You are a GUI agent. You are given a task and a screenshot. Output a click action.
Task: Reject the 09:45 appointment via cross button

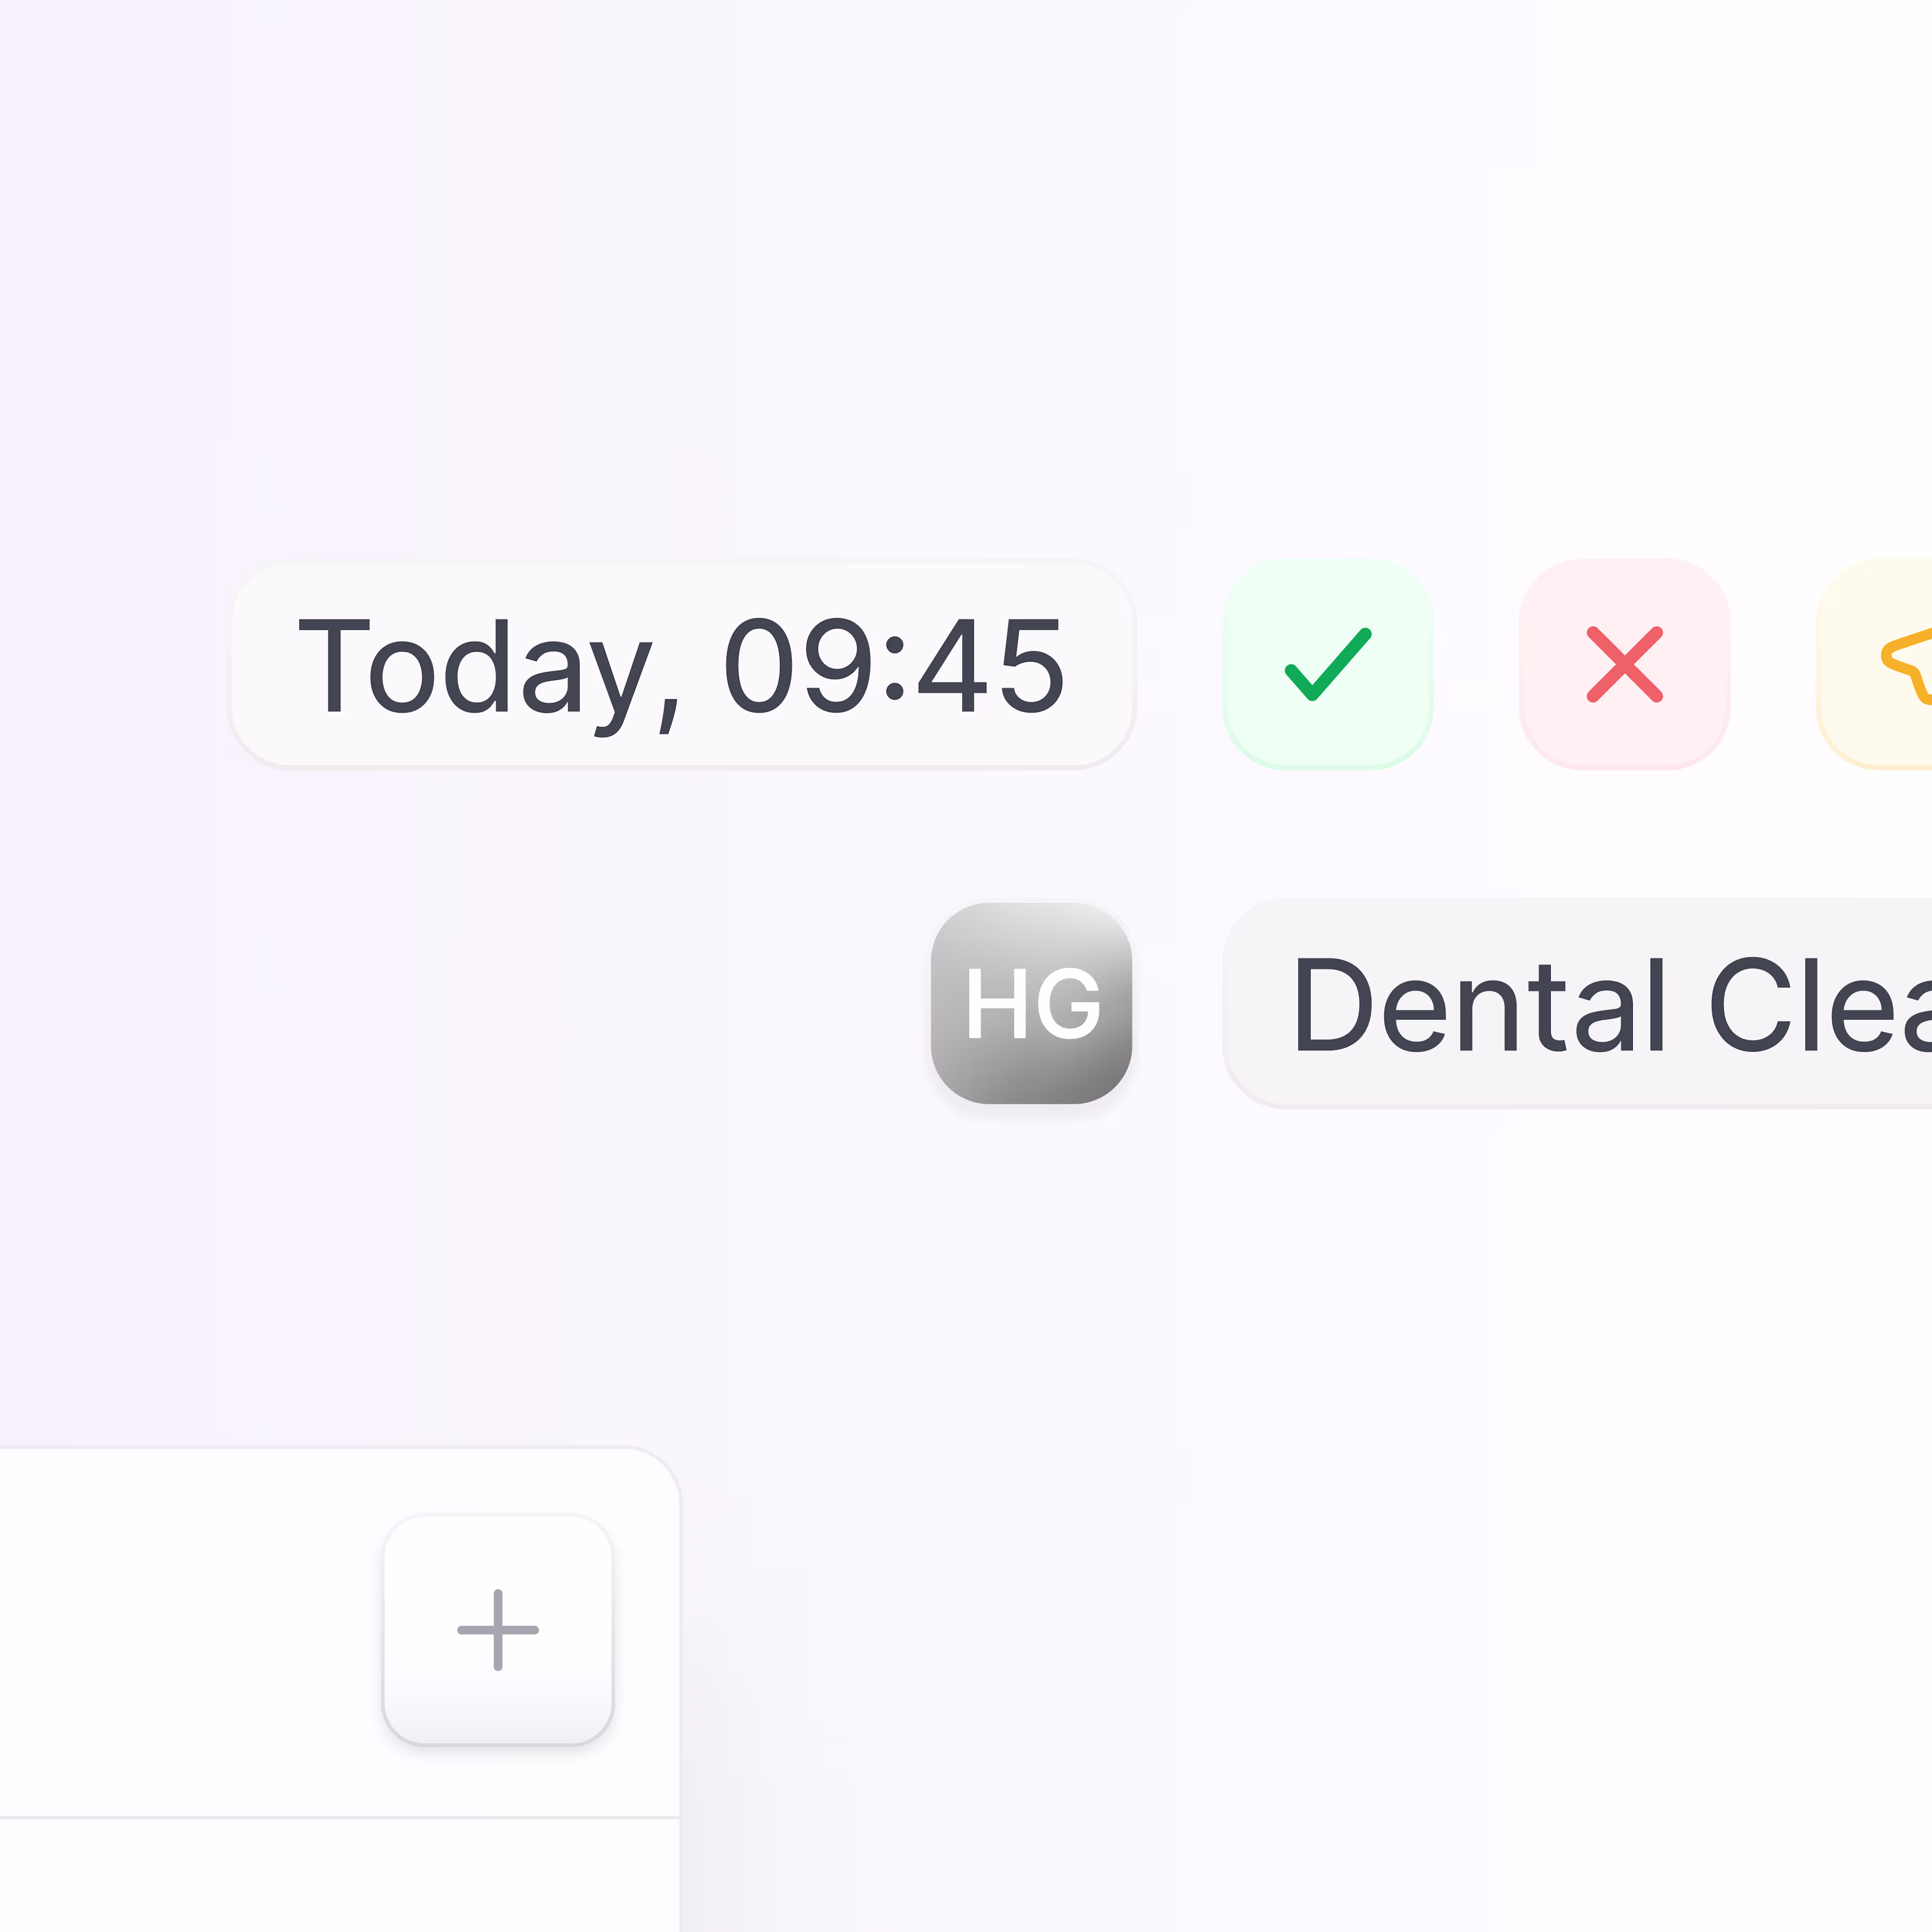click(1624, 664)
